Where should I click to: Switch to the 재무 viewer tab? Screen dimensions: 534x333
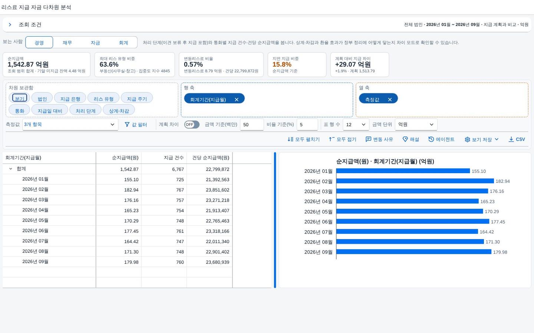click(67, 43)
